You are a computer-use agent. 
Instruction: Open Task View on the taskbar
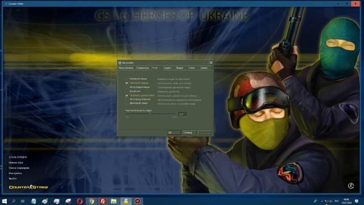(x=23, y=201)
